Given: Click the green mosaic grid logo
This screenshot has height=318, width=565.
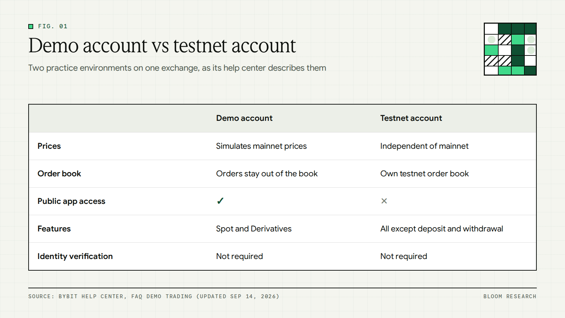Looking at the screenshot, I should click(x=510, y=49).
